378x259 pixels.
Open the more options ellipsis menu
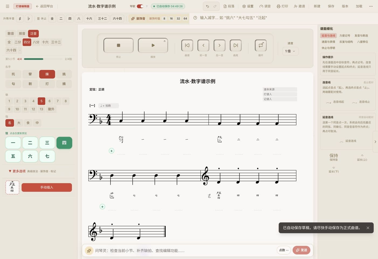tap(371, 6)
